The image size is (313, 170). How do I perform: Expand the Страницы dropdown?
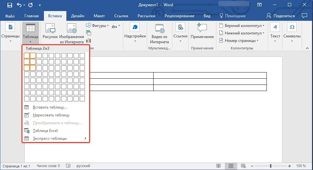[x=10, y=33]
